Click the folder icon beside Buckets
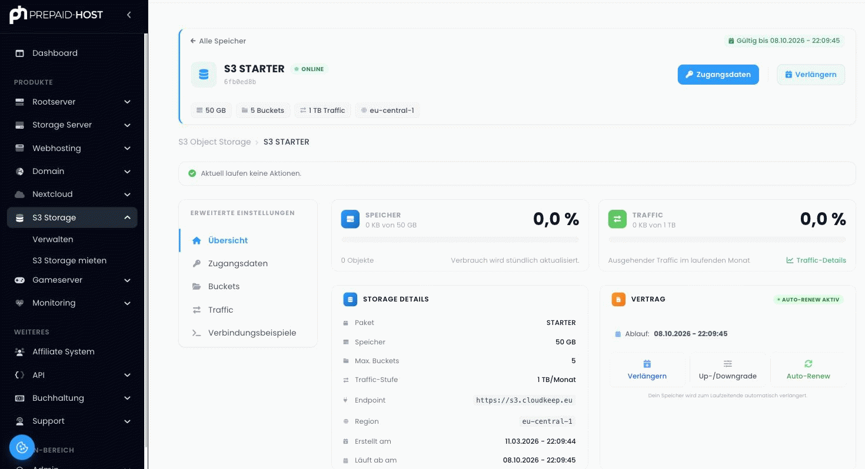Image resolution: width=865 pixels, height=469 pixels. [x=197, y=286]
